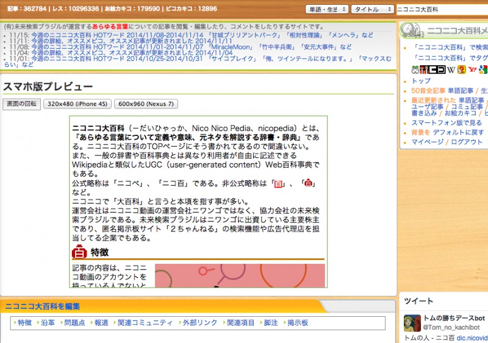Click スマートフォン版で見る link

(447, 123)
